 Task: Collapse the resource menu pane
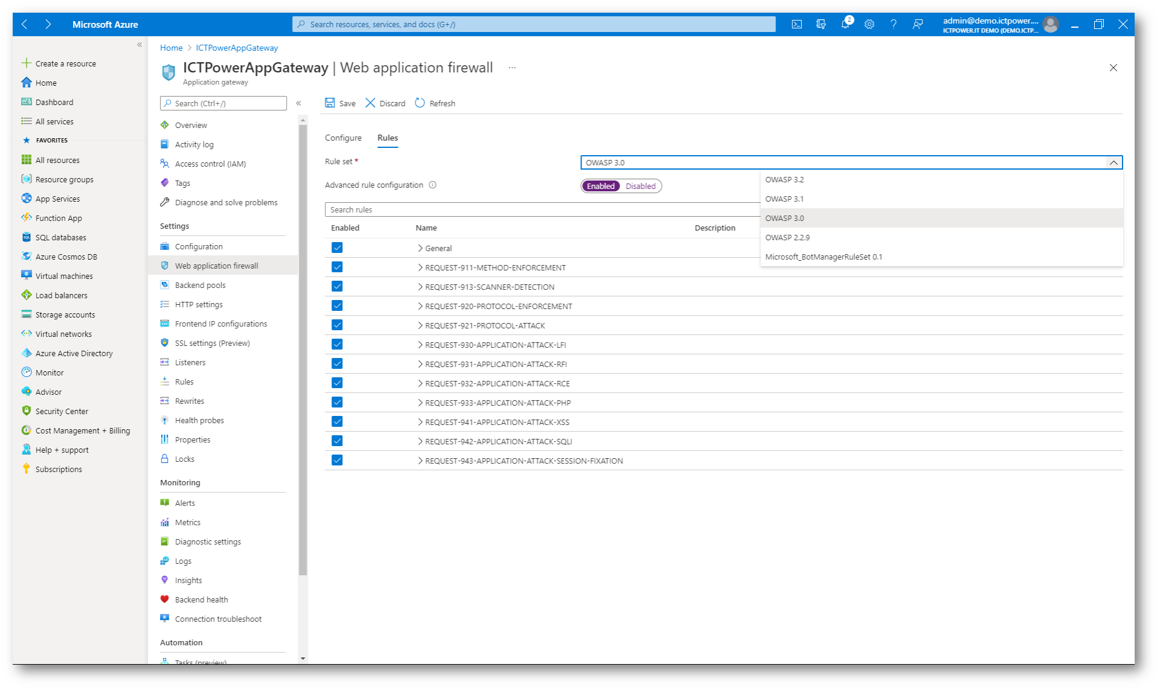coord(298,103)
